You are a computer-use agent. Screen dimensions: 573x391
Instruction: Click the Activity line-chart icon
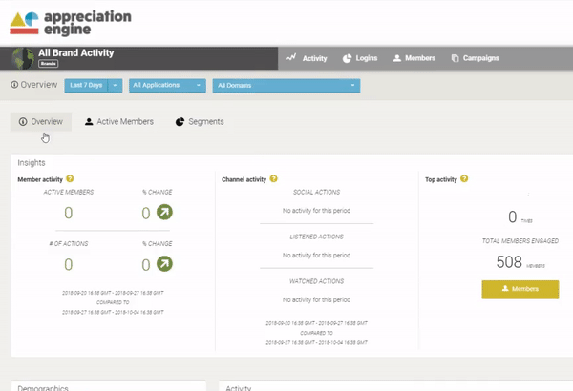(291, 57)
